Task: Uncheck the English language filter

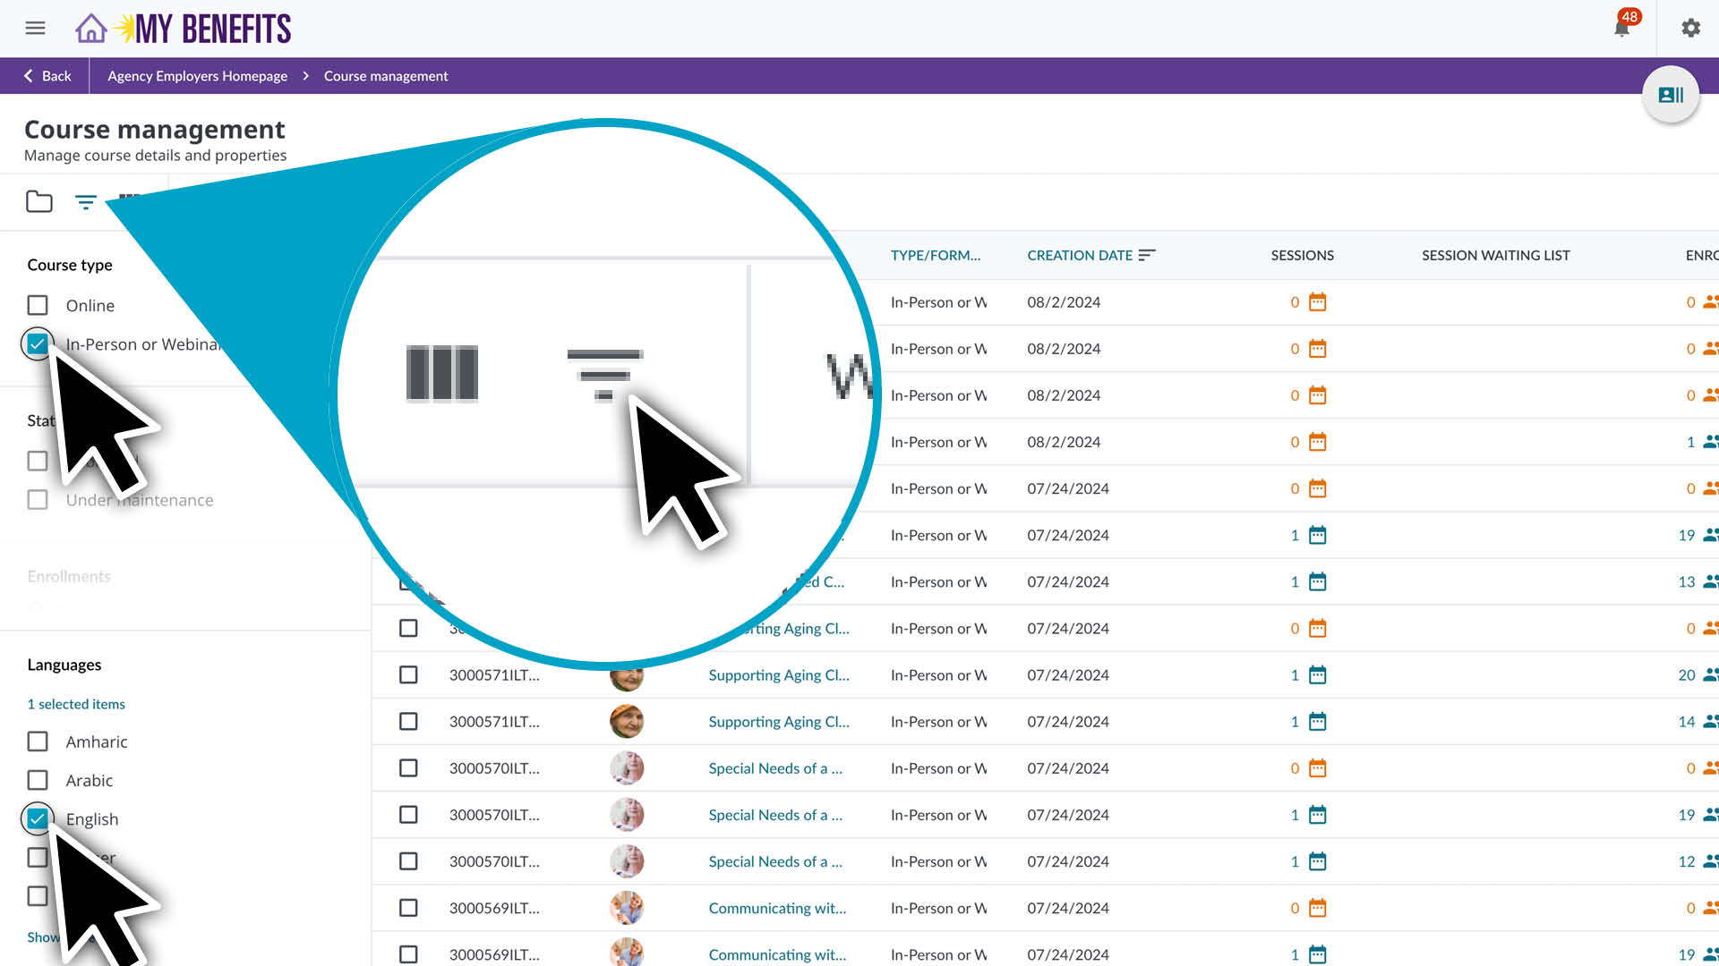Action: [x=38, y=818]
